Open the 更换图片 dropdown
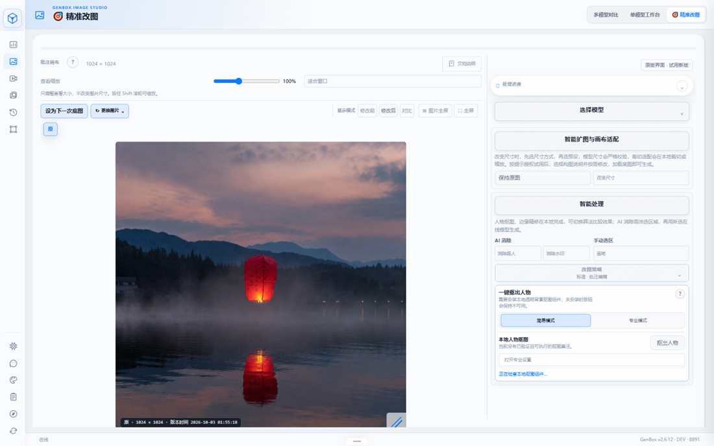The height and width of the screenshot is (446, 714). pos(110,111)
